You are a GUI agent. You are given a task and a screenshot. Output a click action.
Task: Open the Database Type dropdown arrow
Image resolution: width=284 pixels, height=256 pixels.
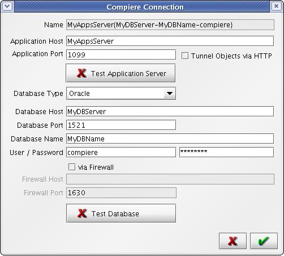pos(170,93)
